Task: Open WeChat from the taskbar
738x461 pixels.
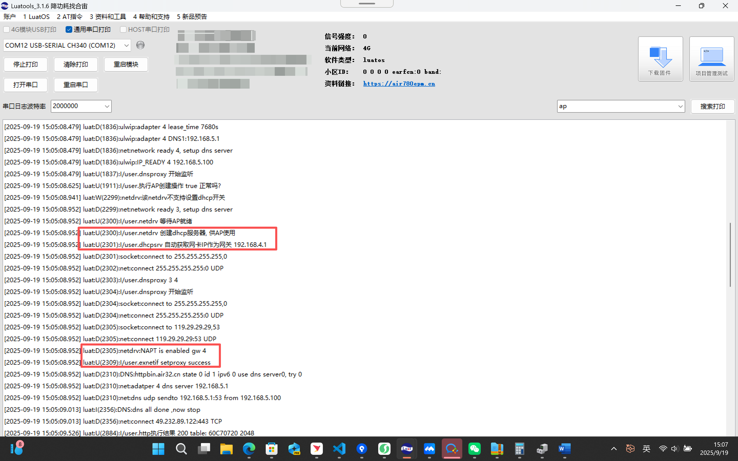Action: coord(475,448)
